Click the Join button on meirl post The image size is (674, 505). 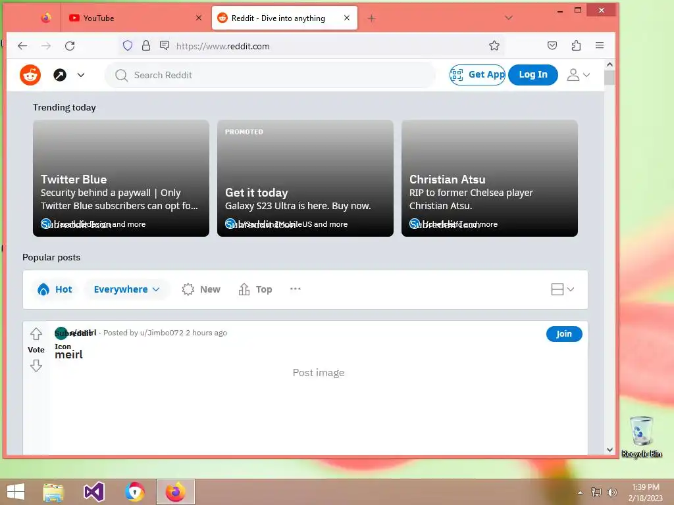564,333
